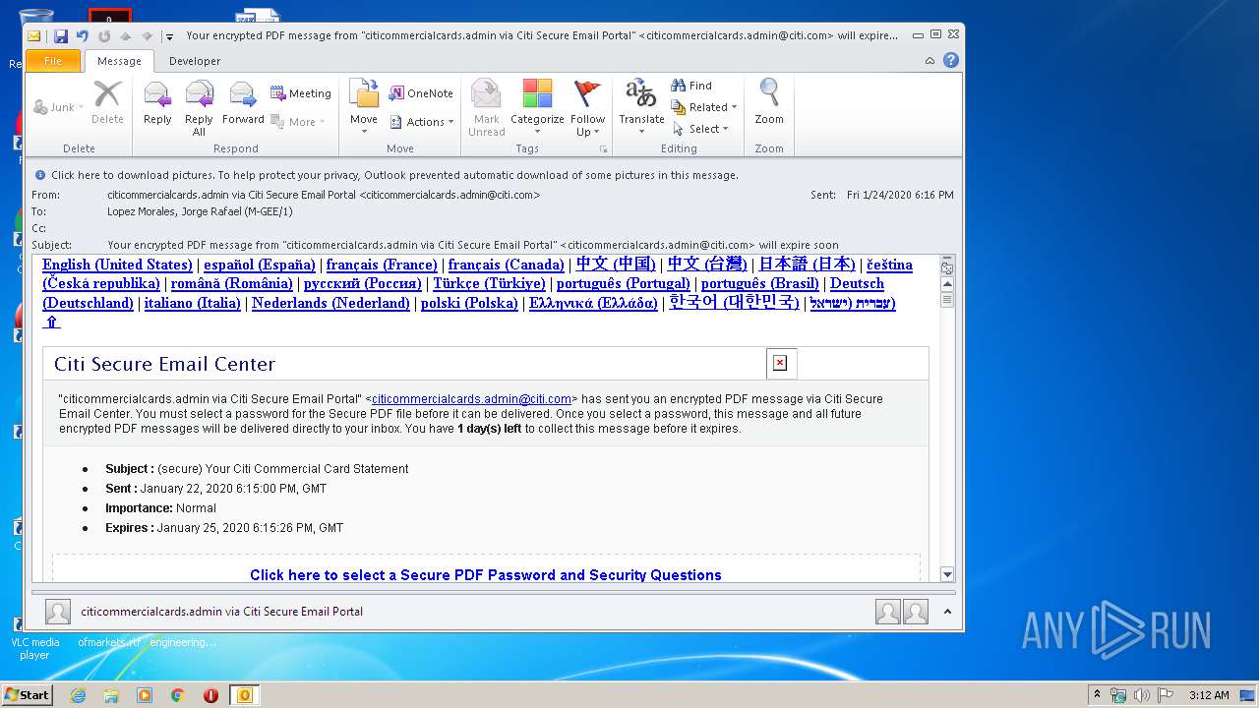Click the Secure PDF Password link
Screen dimensions: 1259x708
point(486,575)
